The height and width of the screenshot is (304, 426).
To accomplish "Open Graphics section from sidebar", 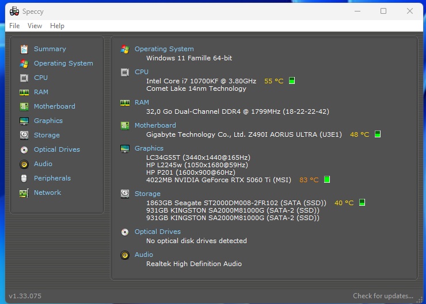I will click(x=48, y=121).
